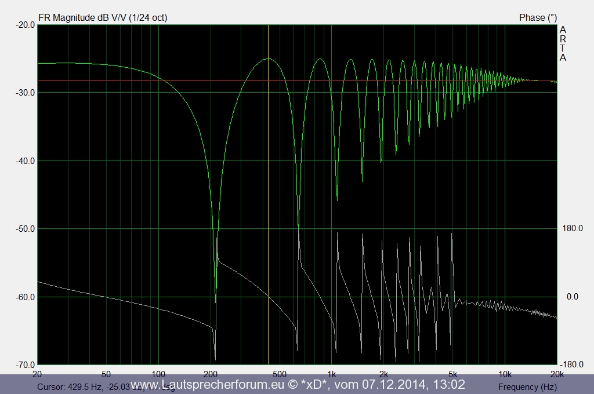
Task: Click the -20.0 dB label on magnitude axis
Action: [24, 24]
